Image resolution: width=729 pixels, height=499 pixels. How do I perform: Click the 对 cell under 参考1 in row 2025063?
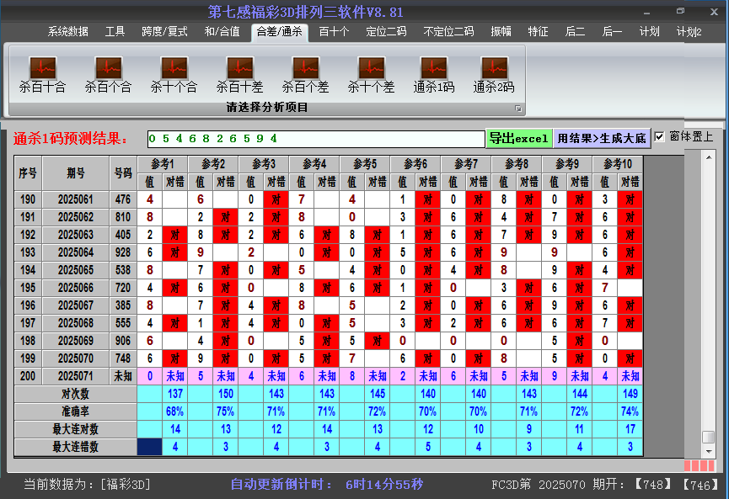(174, 235)
